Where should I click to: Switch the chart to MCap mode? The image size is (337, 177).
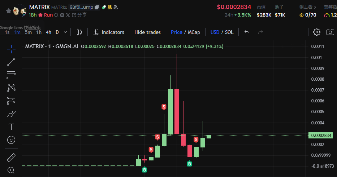click(194, 32)
